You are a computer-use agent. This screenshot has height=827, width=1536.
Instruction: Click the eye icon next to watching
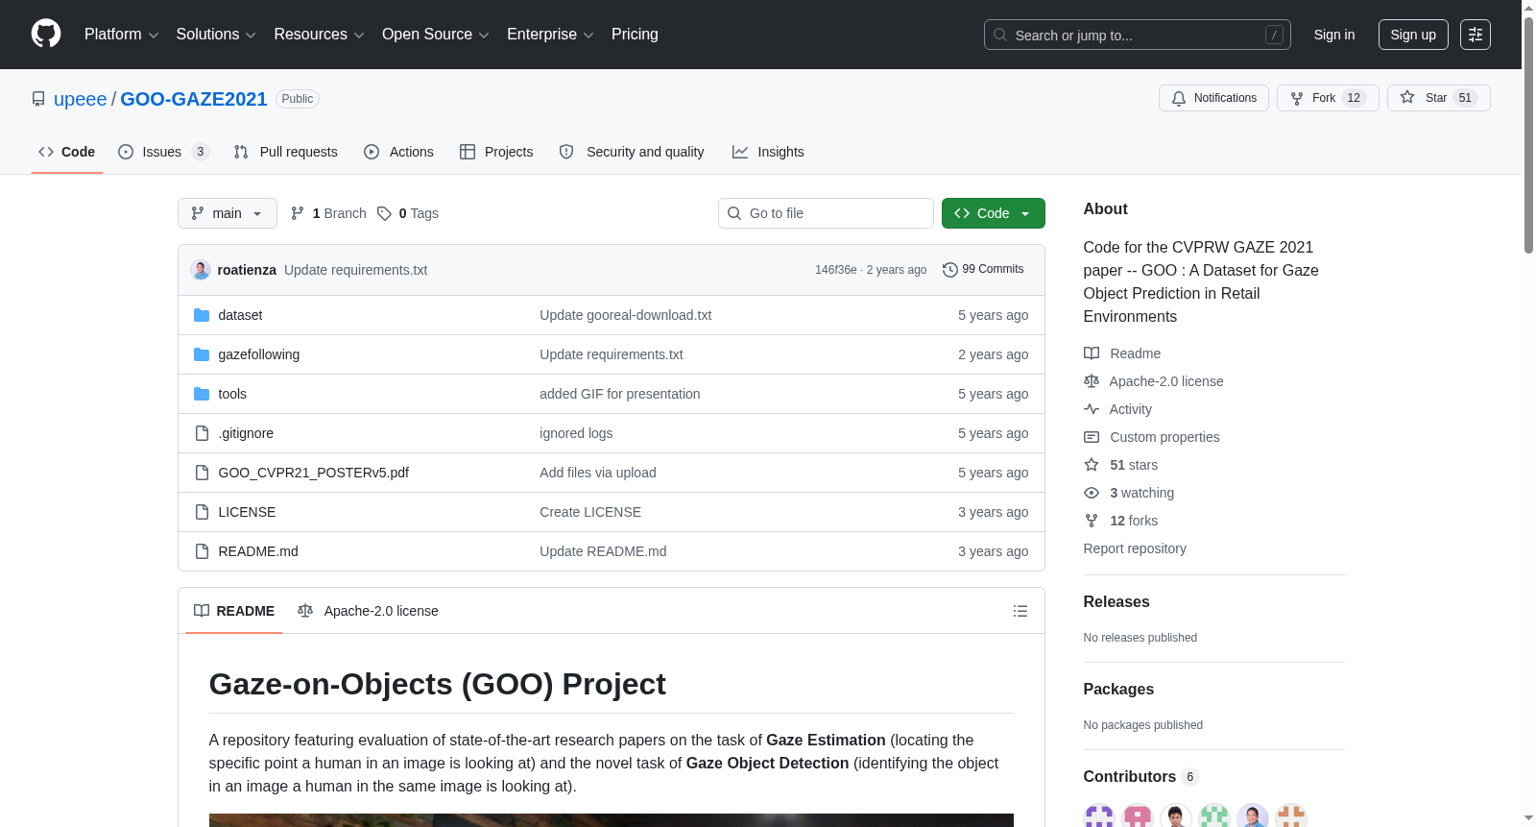(1092, 493)
